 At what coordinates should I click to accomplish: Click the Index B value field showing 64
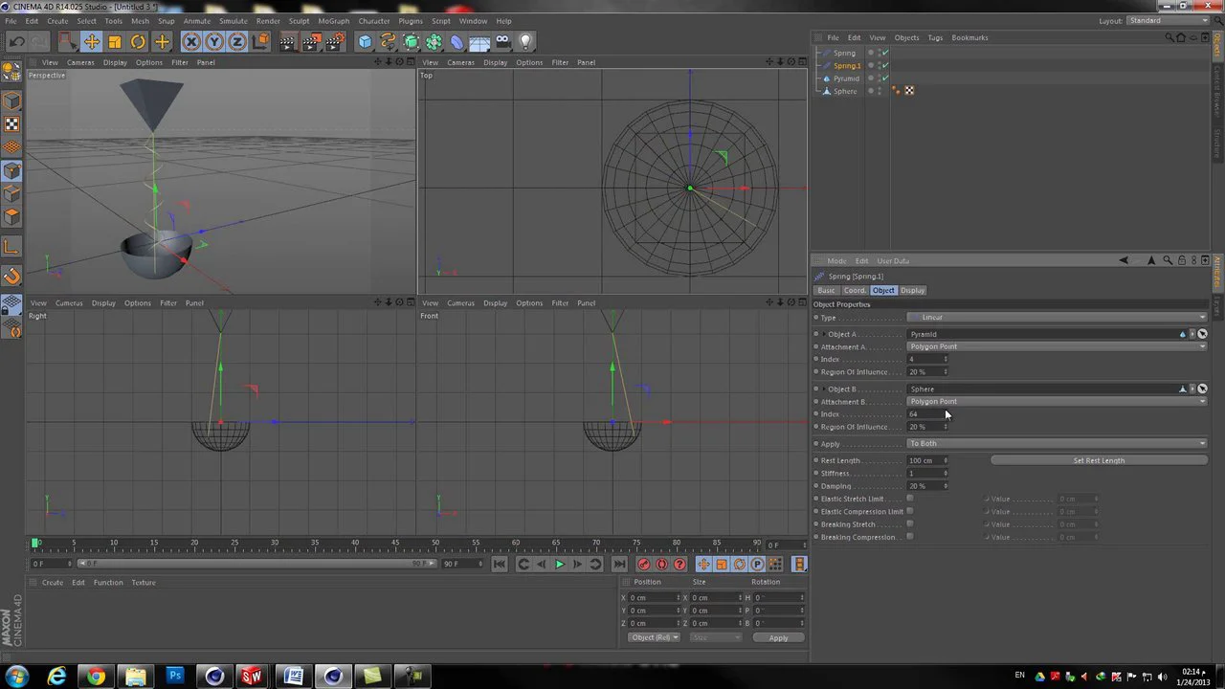tap(924, 413)
